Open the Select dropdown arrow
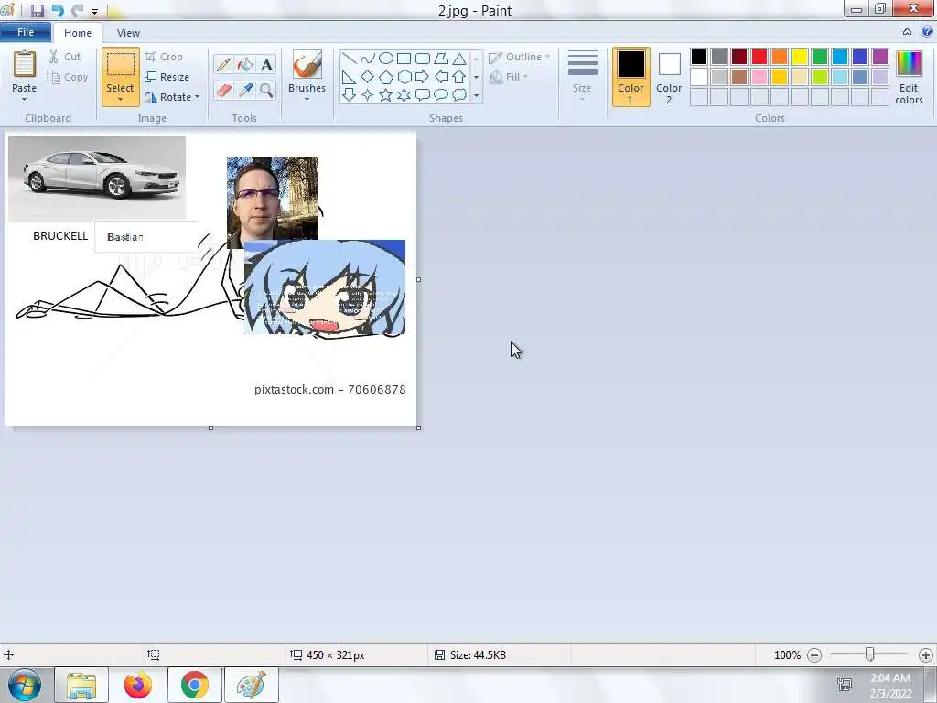This screenshot has height=703, width=937. (120, 99)
